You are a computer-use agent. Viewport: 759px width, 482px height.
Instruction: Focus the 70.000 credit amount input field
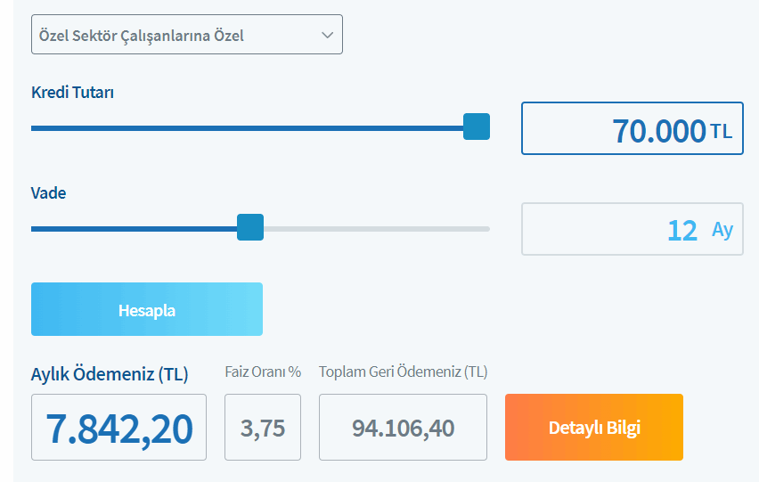[624, 129]
